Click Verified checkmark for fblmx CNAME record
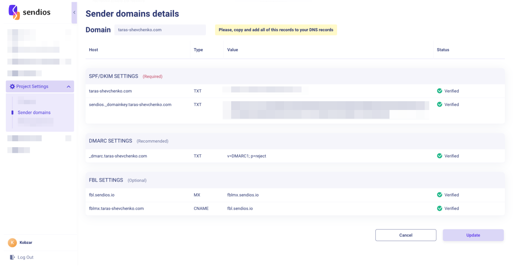The height and width of the screenshot is (266, 513). tap(439, 208)
